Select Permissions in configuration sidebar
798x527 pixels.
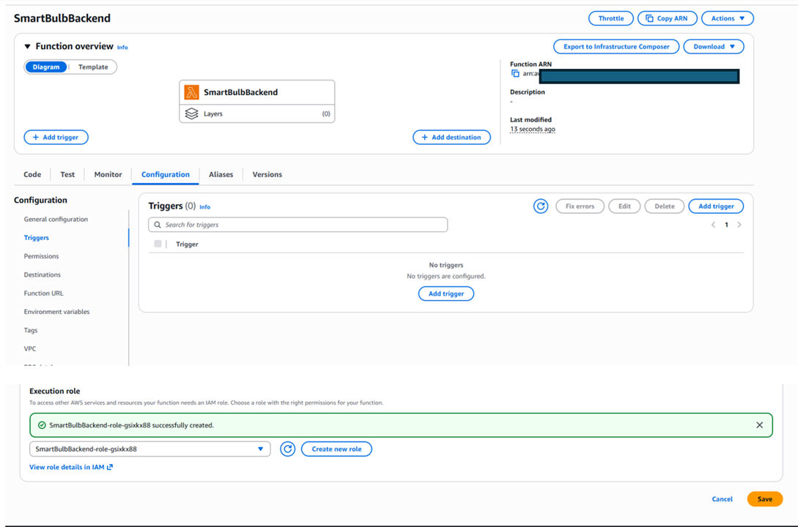[41, 256]
